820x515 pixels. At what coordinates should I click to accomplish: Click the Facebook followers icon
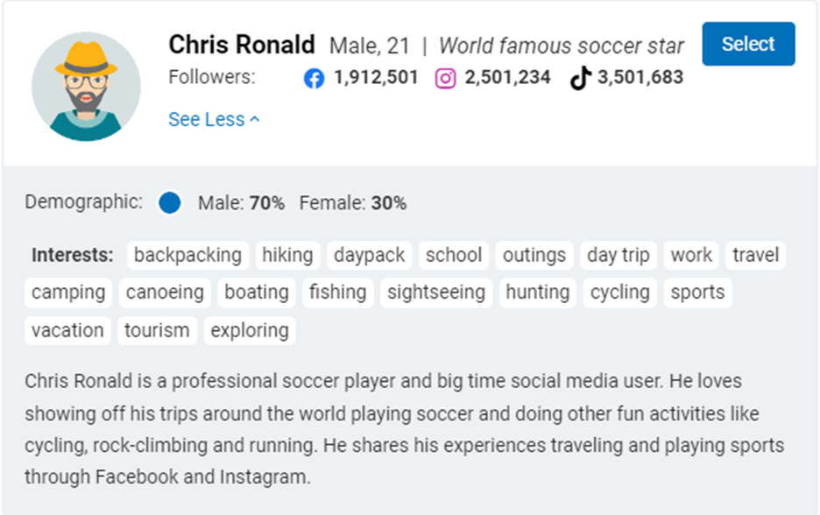[x=314, y=79]
